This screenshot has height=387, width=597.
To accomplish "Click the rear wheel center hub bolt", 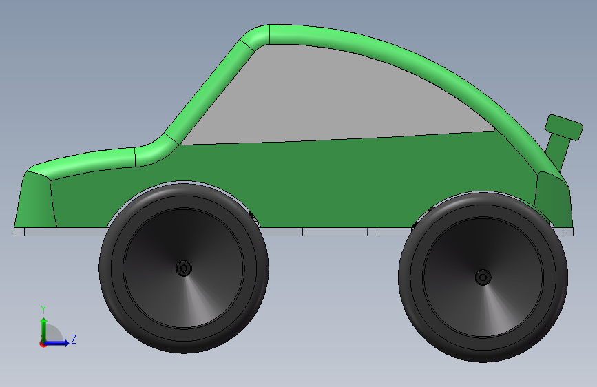I will coord(483,278).
